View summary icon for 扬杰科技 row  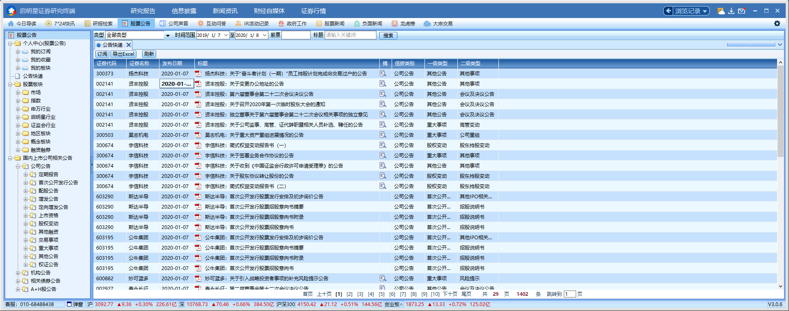383,74
